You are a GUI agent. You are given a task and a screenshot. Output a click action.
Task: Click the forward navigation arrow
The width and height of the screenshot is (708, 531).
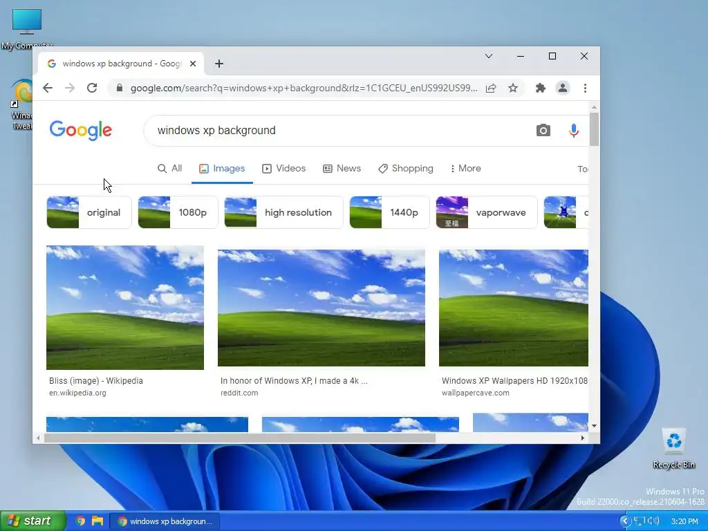[x=70, y=88]
